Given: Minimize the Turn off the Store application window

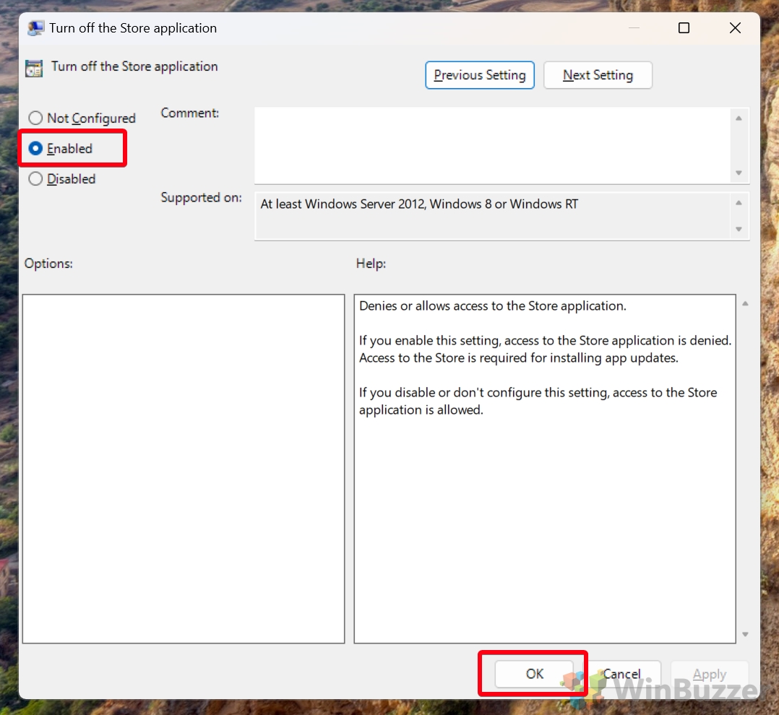Looking at the screenshot, I should [x=634, y=27].
